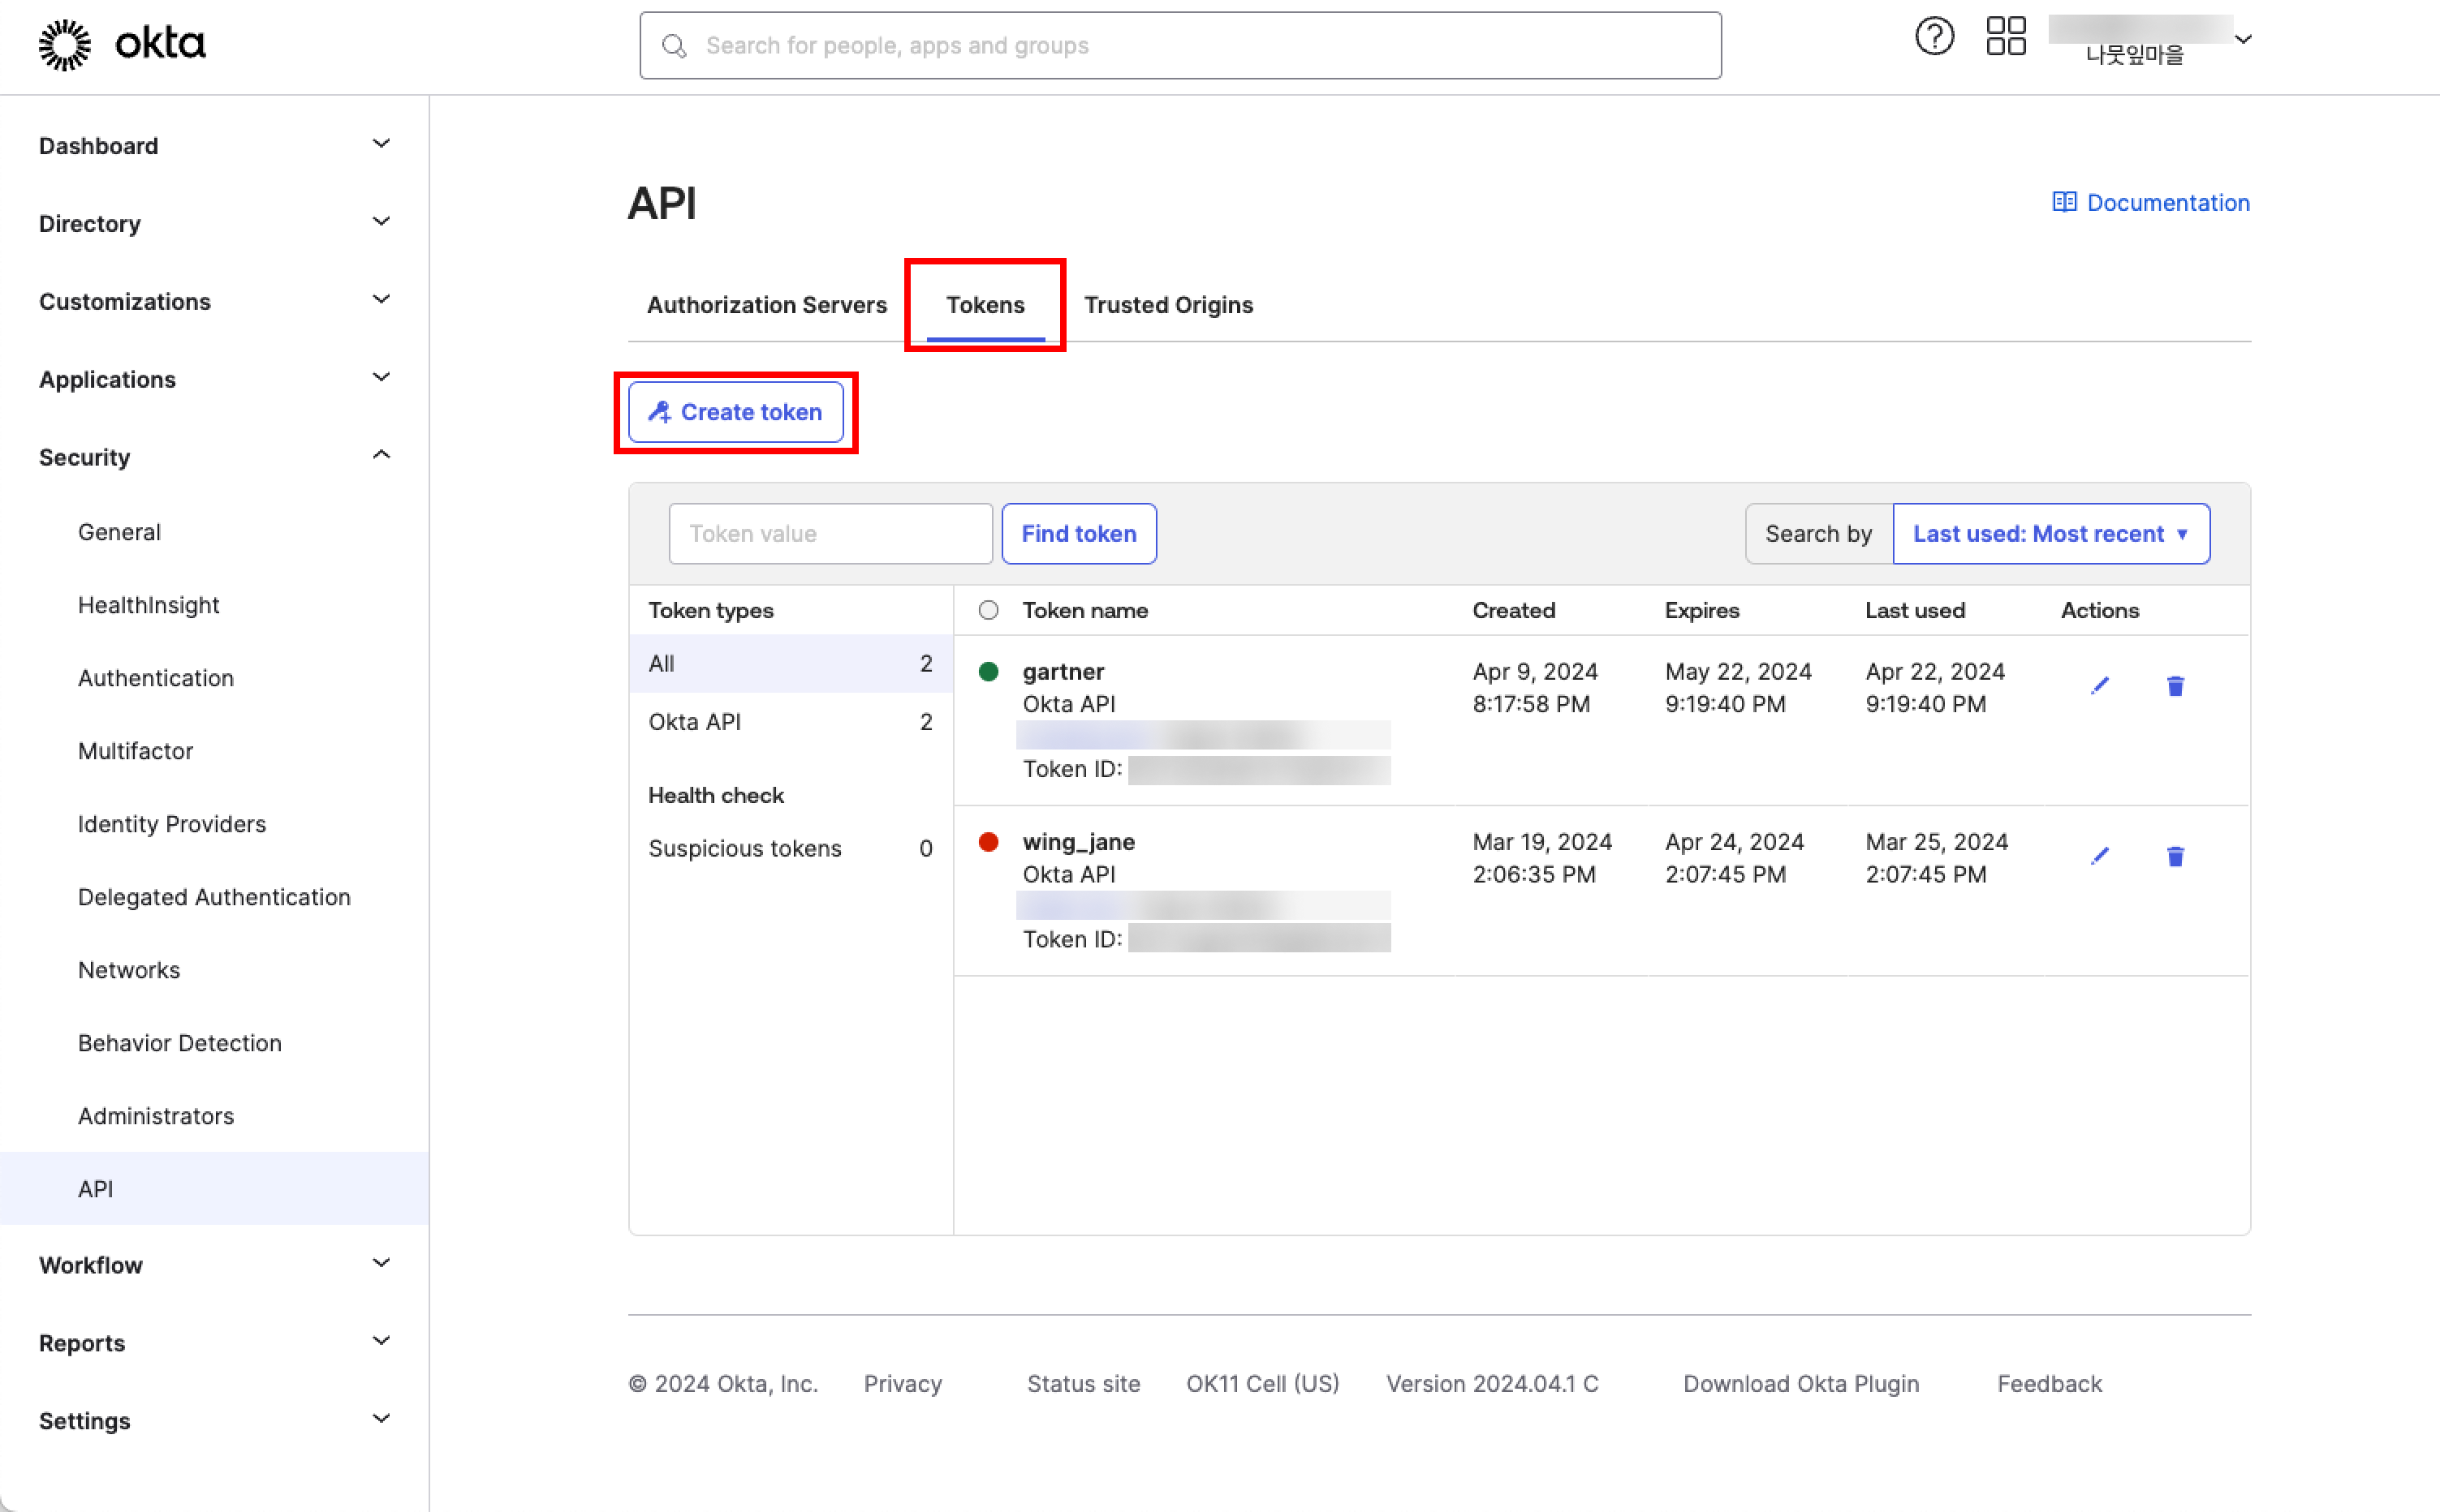The width and height of the screenshot is (2440, 1512).
Task: Open the help question mark icon
Action: click(x=1933, y=37)
